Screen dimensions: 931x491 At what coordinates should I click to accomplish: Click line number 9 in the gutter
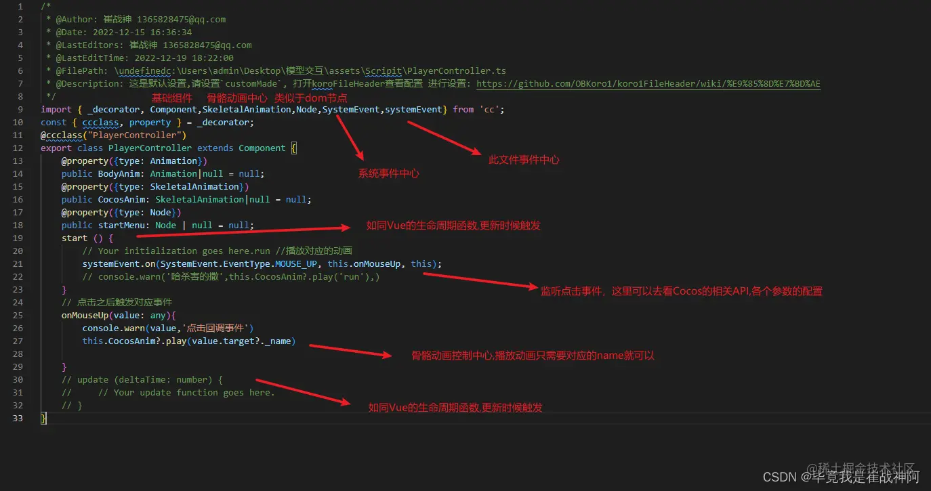click(20, 110)
